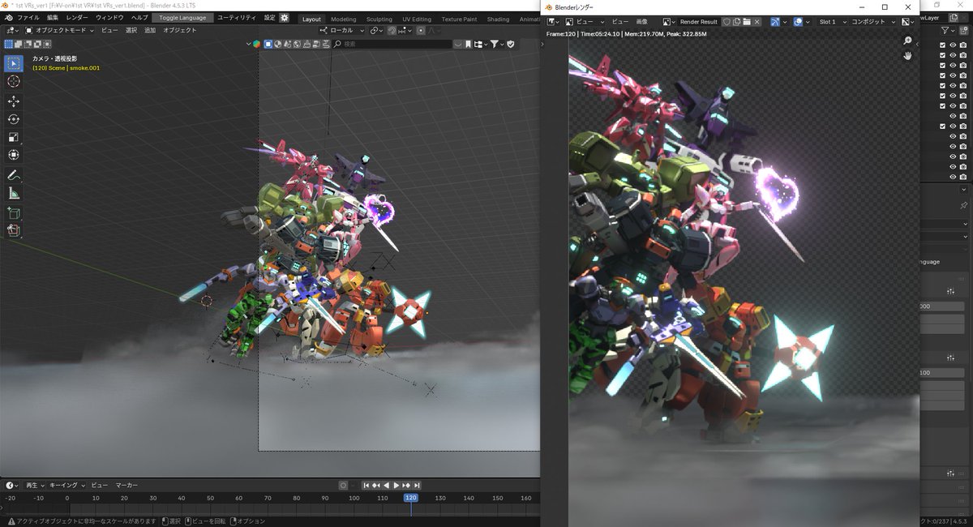Toggle gizmos in the render window header
Image resolution: width=973 pixels, height=527 pixels.
coord(775,22)
